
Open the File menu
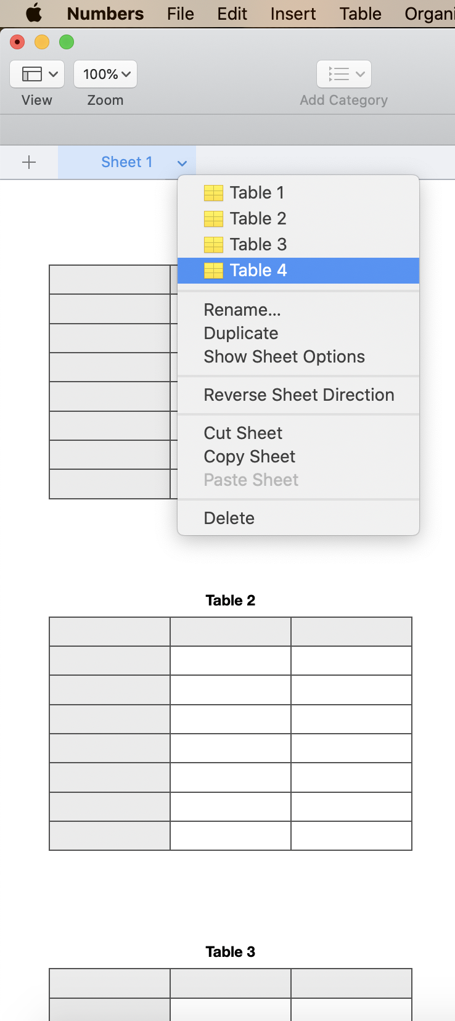180,14
